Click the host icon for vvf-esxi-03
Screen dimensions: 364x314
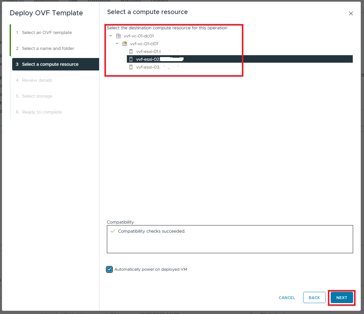(x=131, y=67)
